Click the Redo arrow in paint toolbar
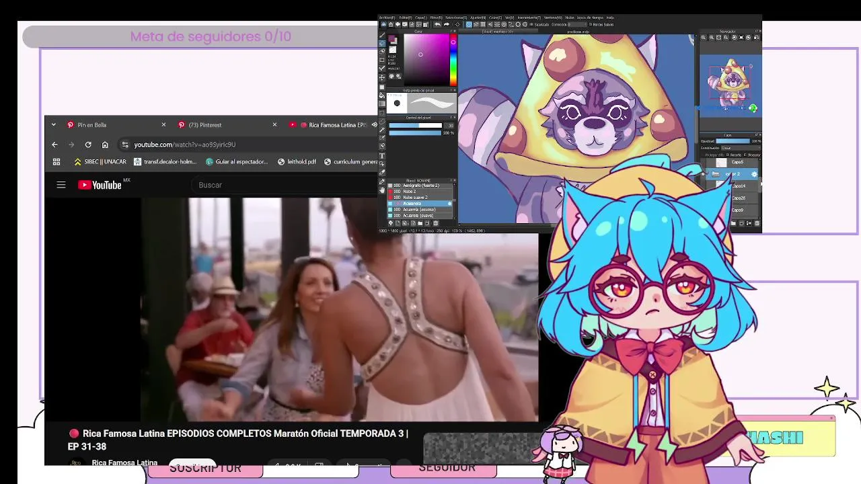This screenshot has height=484, width=861. pyautogui.click(x=447, y=24)
